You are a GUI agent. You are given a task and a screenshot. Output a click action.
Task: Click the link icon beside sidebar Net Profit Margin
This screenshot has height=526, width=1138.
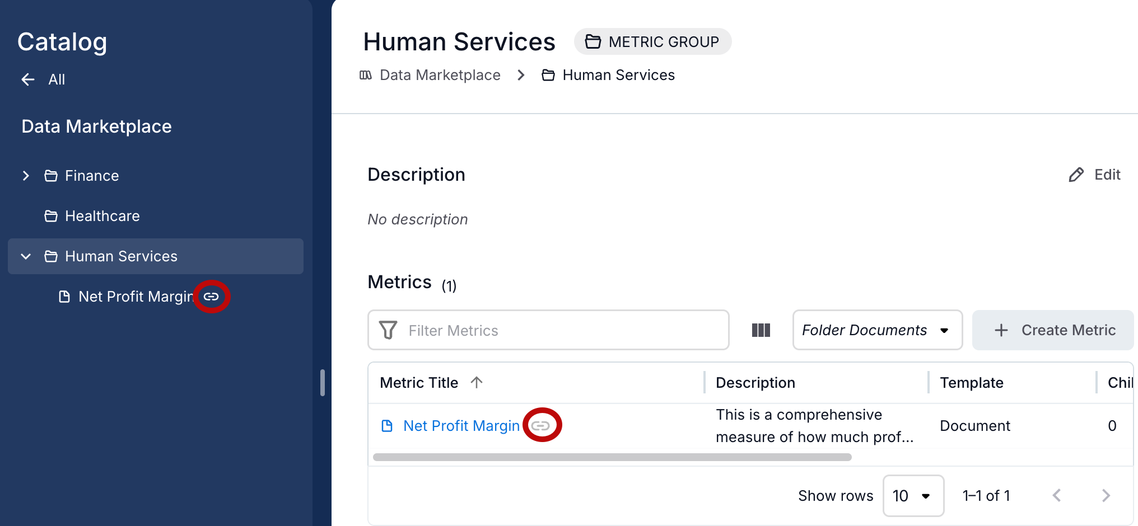[211, 297]
